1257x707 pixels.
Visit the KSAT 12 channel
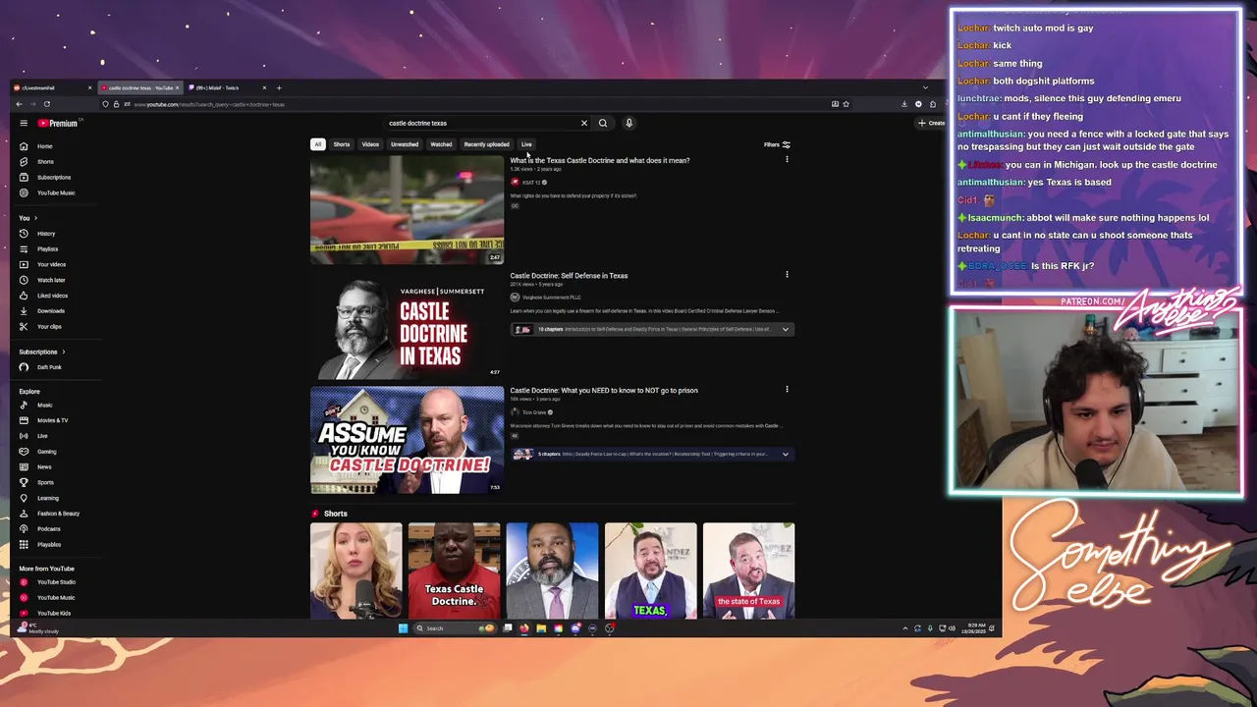point(530,183)
